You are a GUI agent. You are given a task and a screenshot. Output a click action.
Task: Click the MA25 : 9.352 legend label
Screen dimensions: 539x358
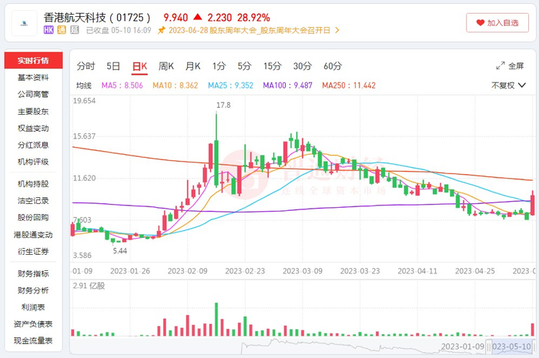(x=231, y=85)
